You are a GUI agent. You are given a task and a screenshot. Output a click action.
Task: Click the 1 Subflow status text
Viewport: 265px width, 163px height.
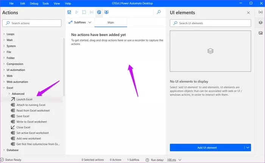(133, 160)
